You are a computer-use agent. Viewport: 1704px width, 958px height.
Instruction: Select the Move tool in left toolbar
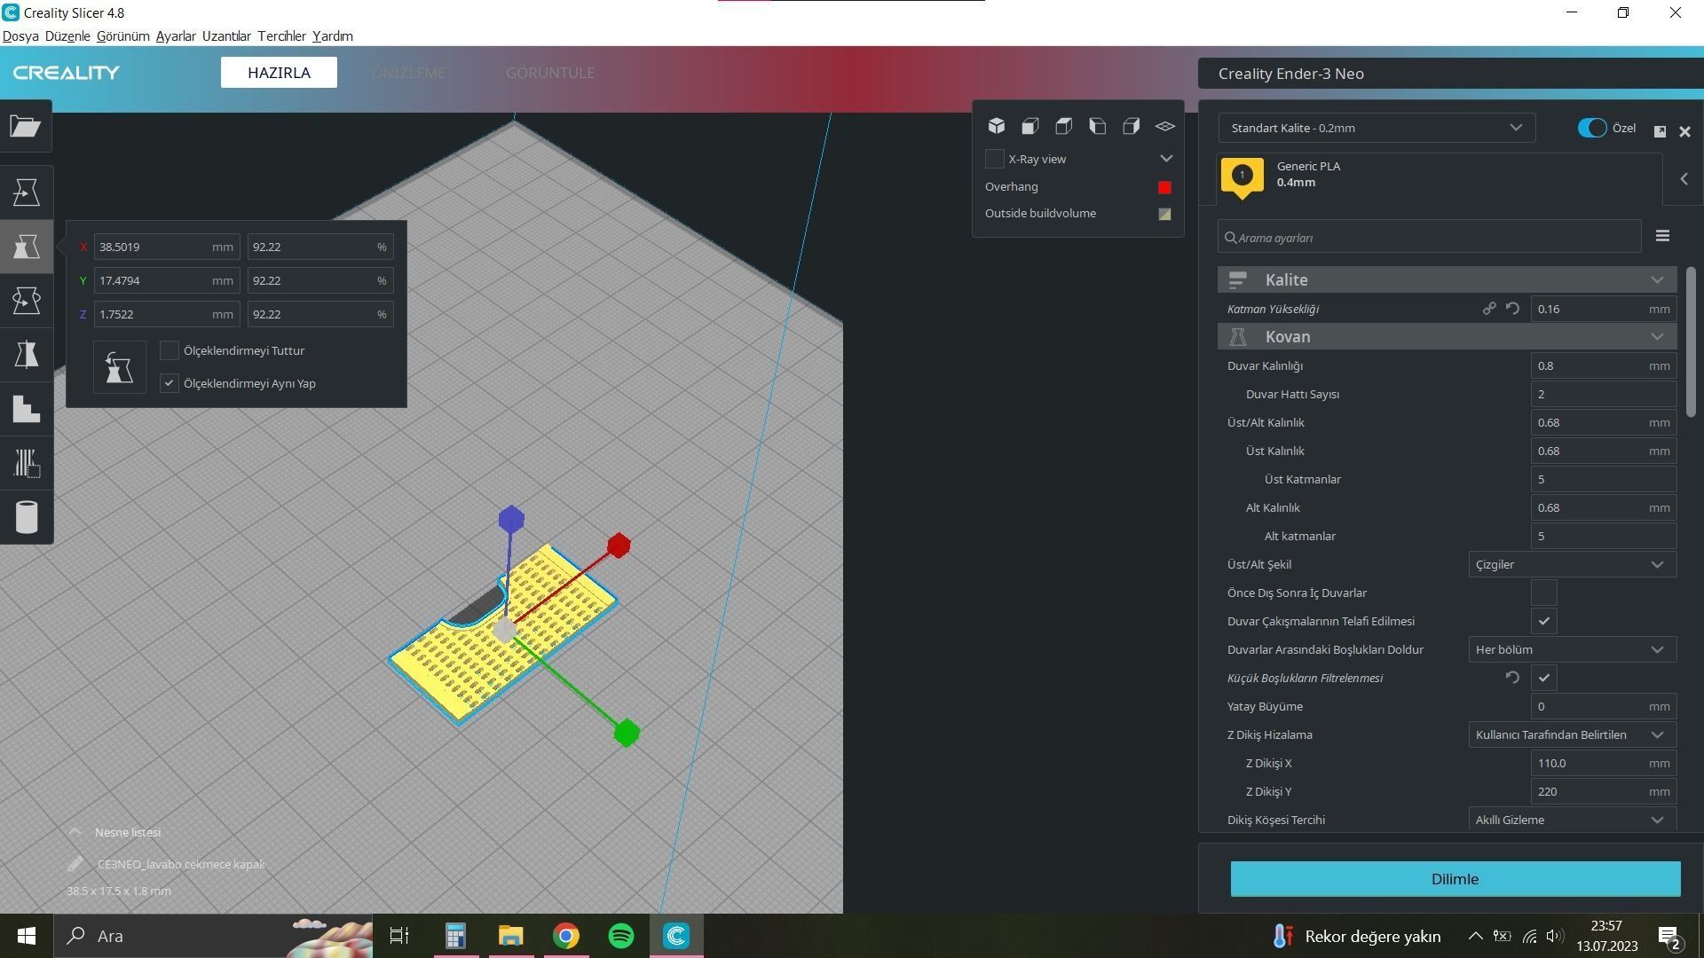(26, 192)
